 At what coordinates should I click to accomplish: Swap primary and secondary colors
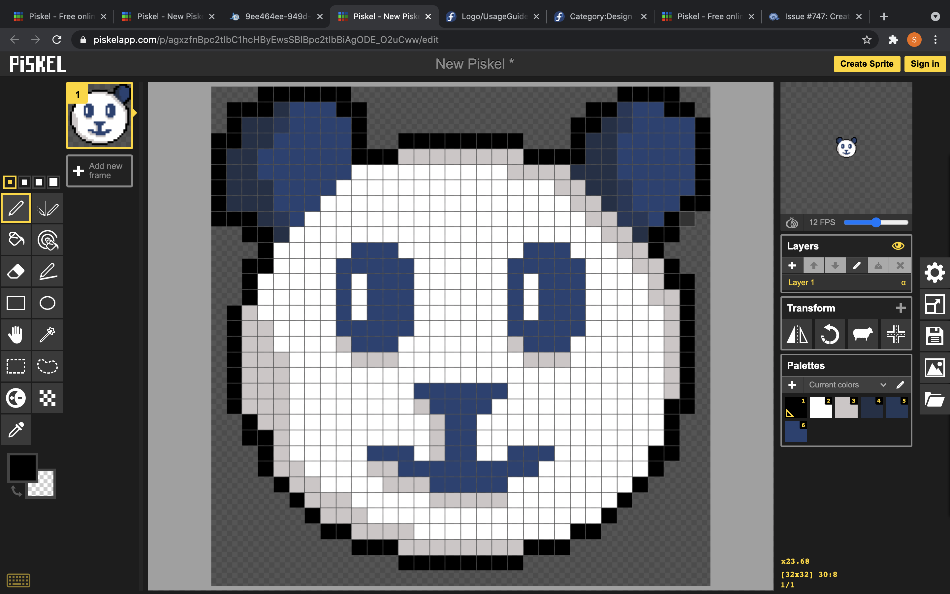tap(16, 491)
